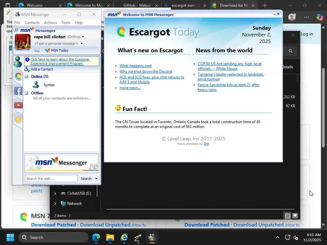The image size is (327, 245).
Task: Click the DW news provider link
Action: pyautogui.click(x=206, y=144)
